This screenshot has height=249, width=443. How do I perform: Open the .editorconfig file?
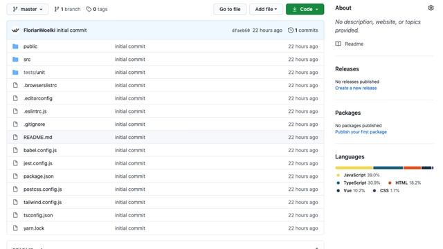click(38, 98)
